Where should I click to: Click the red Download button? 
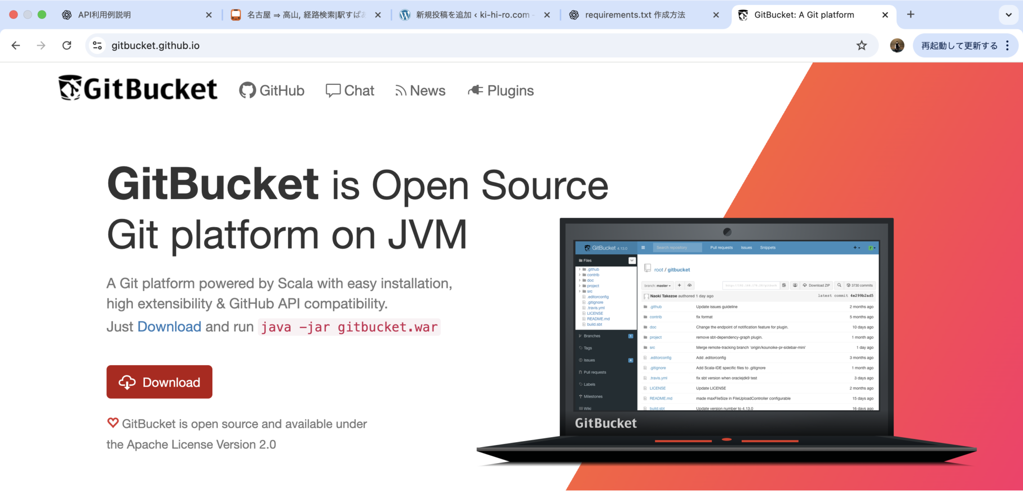(x=159, y=382)
